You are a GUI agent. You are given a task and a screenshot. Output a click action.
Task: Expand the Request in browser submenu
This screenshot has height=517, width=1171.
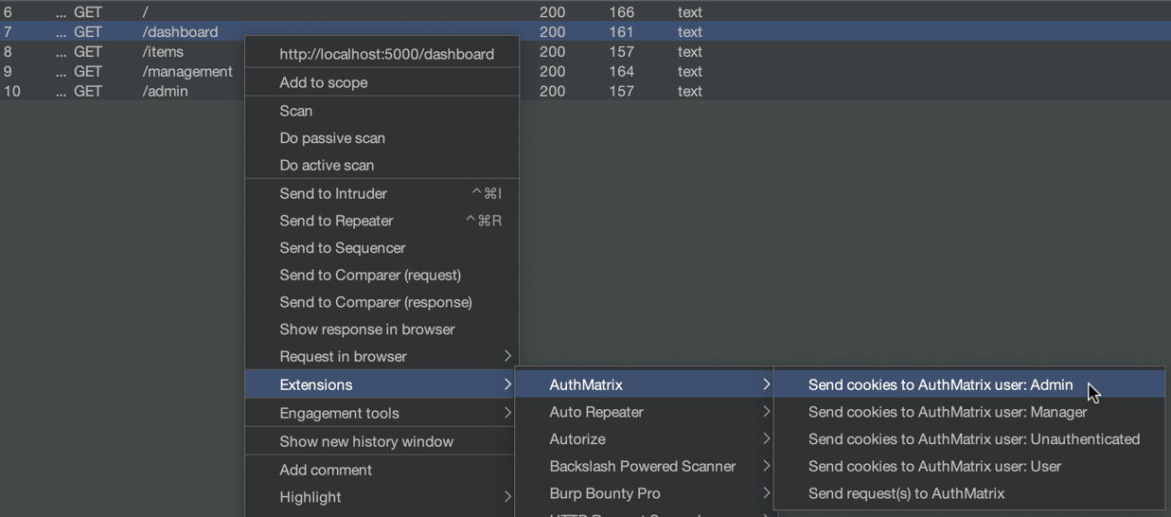(381, 356)
